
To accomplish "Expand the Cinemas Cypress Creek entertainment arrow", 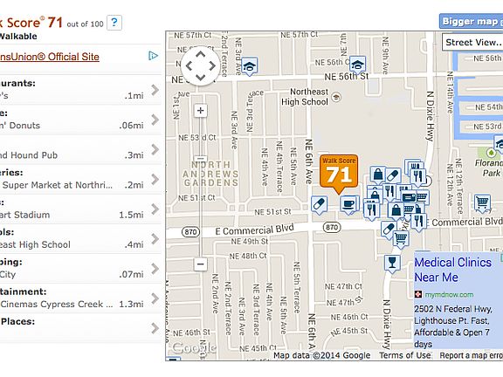I will pos(155,298).
